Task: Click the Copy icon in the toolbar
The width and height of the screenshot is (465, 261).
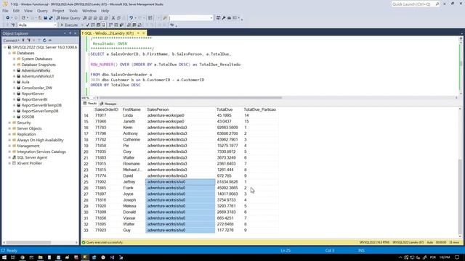Action: click(118, 17)
